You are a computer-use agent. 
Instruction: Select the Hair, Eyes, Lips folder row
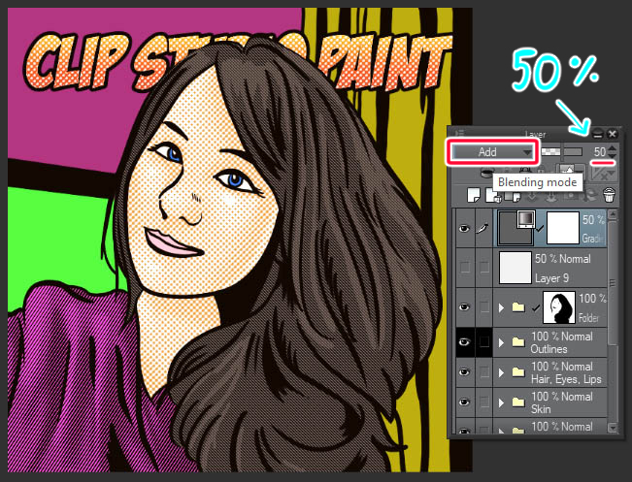click(531, 372)
